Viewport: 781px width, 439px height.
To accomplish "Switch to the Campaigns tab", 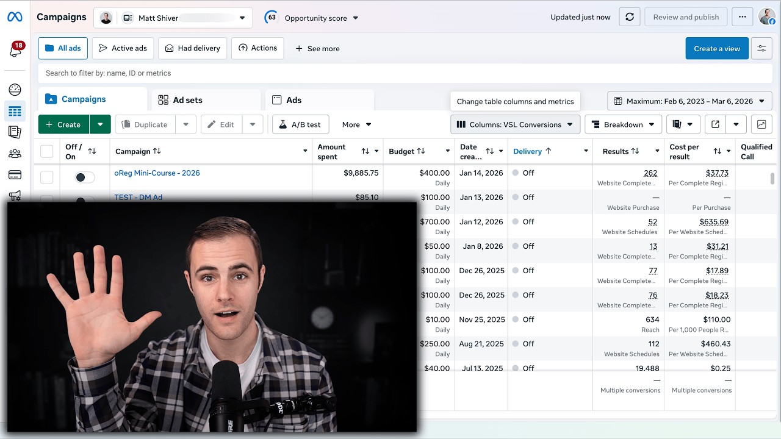I will tap(93, 99).
